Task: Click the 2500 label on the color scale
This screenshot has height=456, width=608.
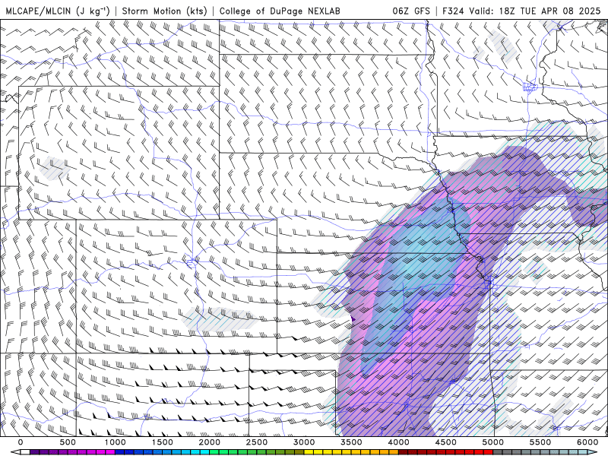Action: coord(257,442)
